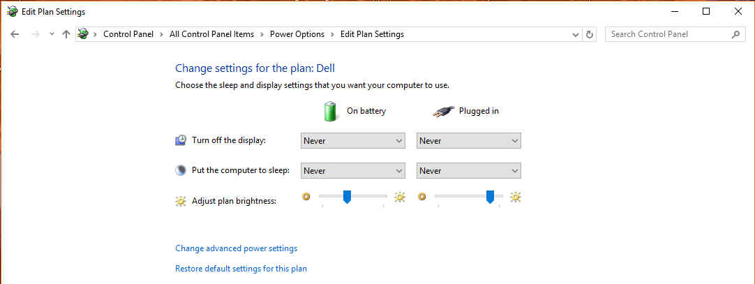755x284 pixels.
Task: Click the dim brightness icon under Plugged in
Action: (421, 196)
